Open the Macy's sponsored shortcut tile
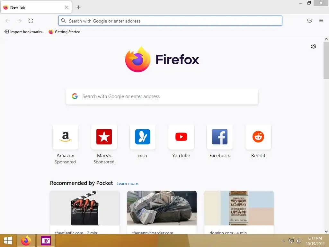The height and width of the screenshot is (247, 329). point(104,137)
